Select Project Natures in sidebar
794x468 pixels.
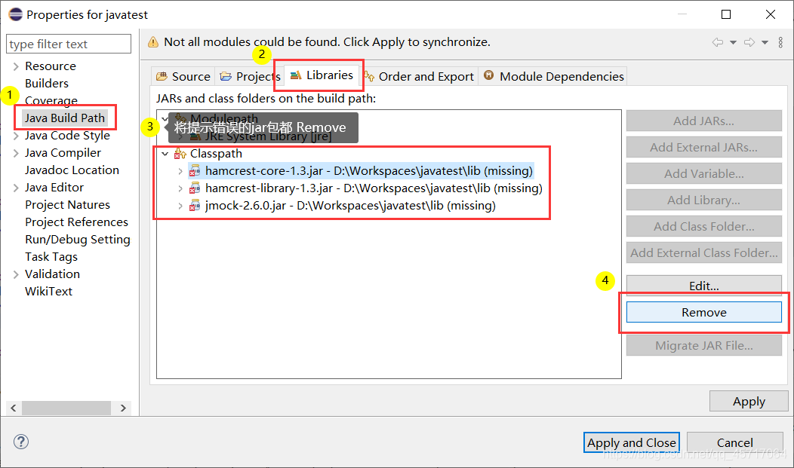click(67, 205)
